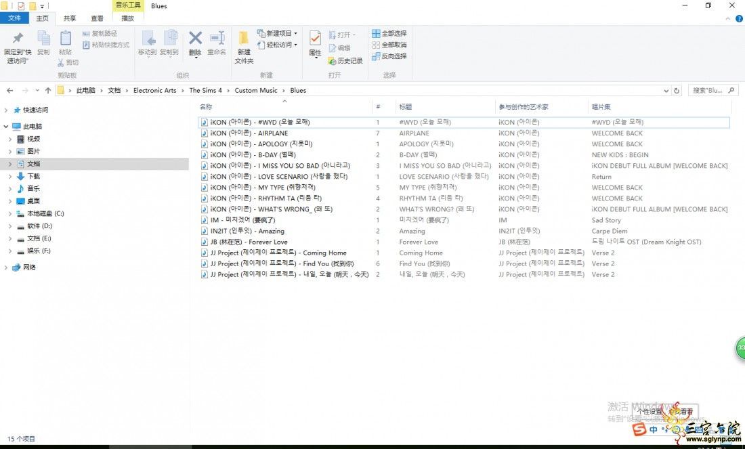Select Network (网络) in navigation pane
745x449 pixels.
pos(29,267)
